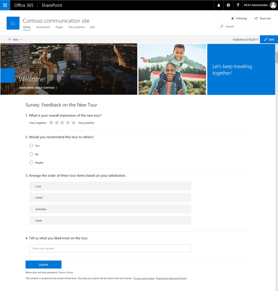The image size is (278, 291).
Task: Open the Documents navigation tab
Action: 43,27
